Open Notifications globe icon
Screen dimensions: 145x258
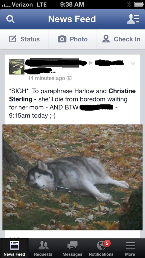point(101,246)
